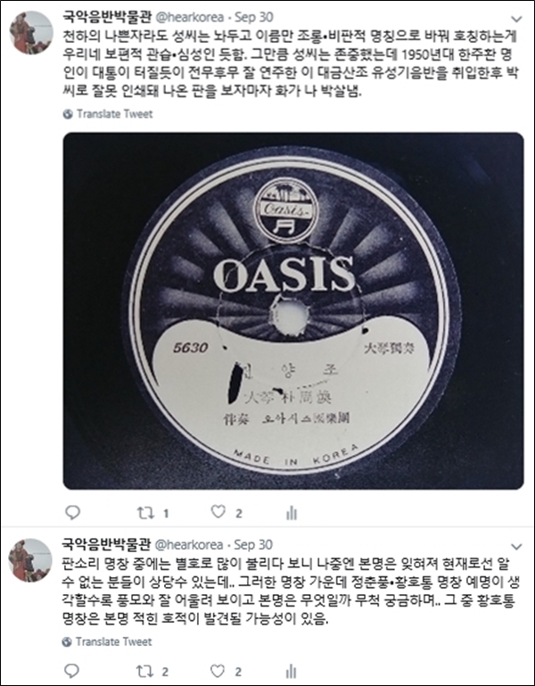Open profile avatar on the first tweet
The image size is (535, 686).
point(31,32)
